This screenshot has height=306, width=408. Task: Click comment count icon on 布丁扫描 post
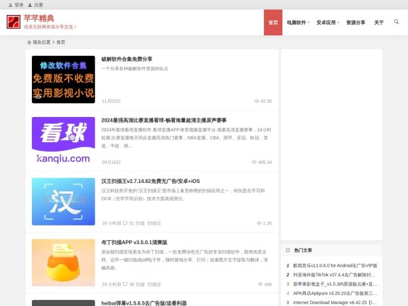pyautogui.click(x=125, y=284)
